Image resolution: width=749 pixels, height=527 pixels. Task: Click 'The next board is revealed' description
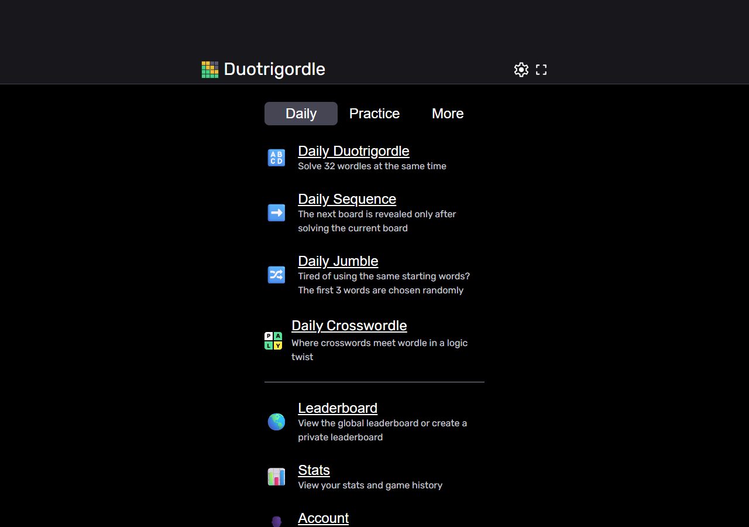377,221
